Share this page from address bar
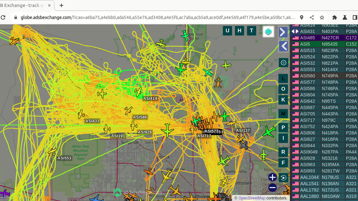Screen dimensions: 358x201 [x=312, y=17]
